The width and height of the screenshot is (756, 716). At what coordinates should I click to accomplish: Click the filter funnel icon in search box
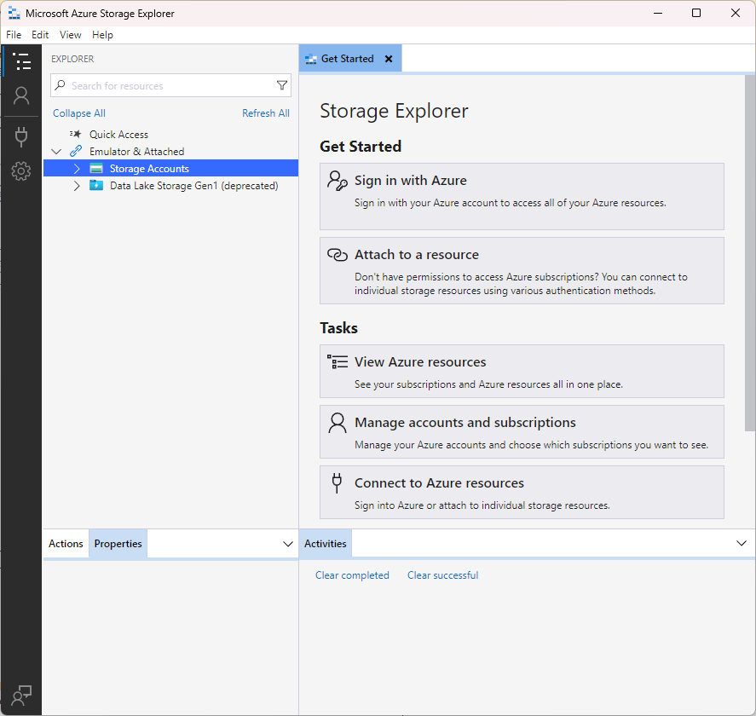[282, 85]
